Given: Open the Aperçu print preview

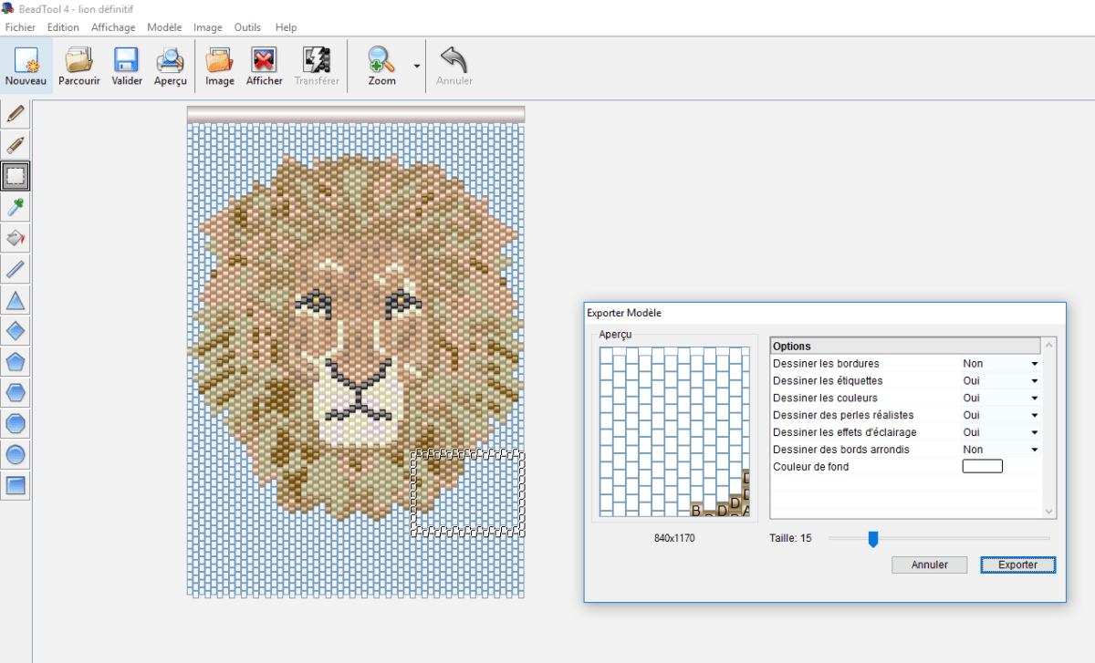Looking at the screenshot, I should (x=171, y=66).
